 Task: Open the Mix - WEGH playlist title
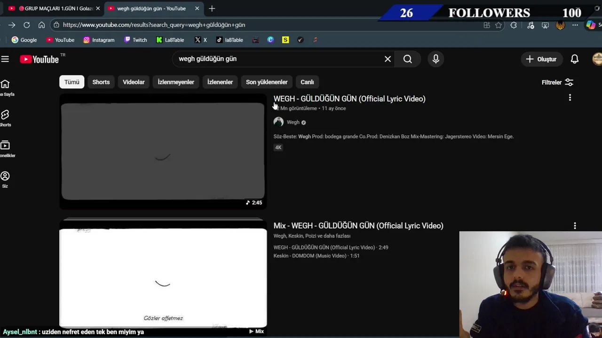pos(358,226)
